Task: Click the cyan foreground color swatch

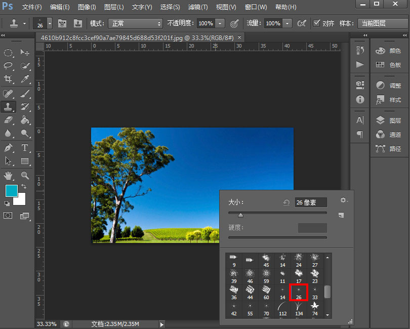Action: pos(12,190)
